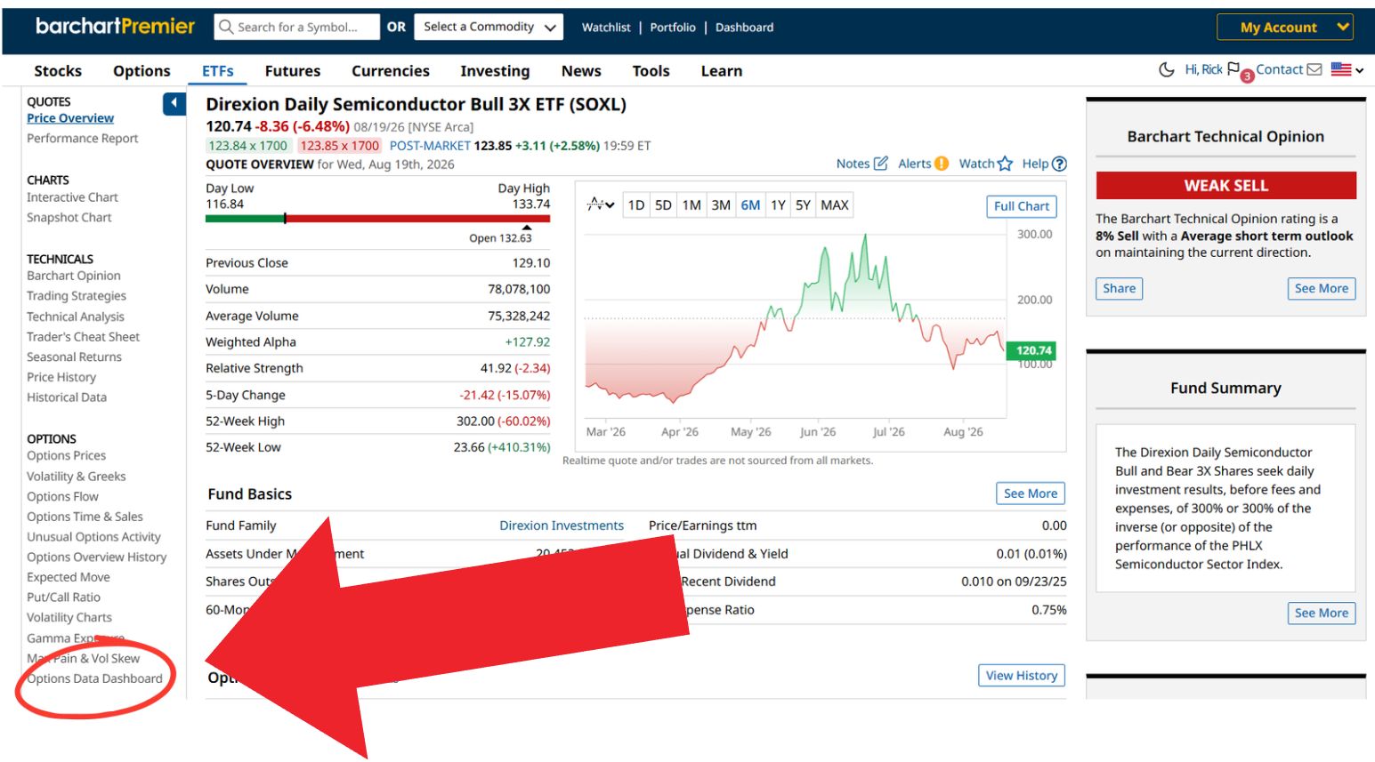Click the flag notifications icon
This screenshot has width=1375, height=762.
click(x=1233, y=68)
